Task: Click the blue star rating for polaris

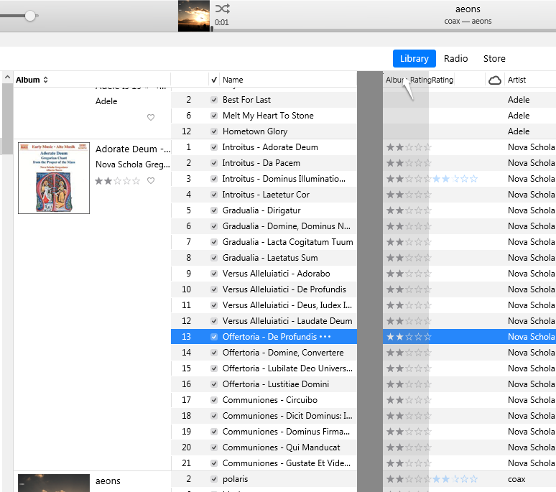Action: coord(455,479)
